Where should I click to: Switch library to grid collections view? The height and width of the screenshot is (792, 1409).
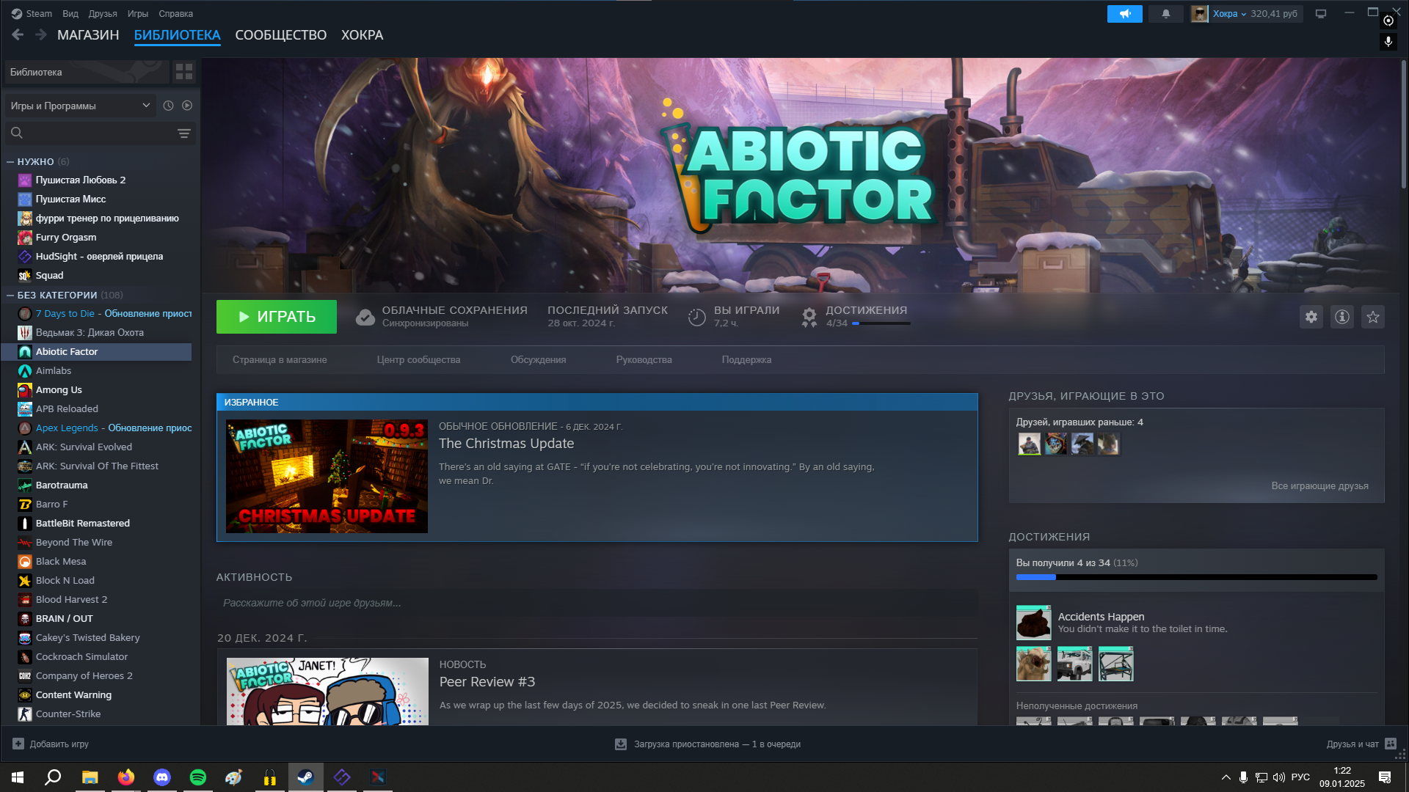pos(184,72)
